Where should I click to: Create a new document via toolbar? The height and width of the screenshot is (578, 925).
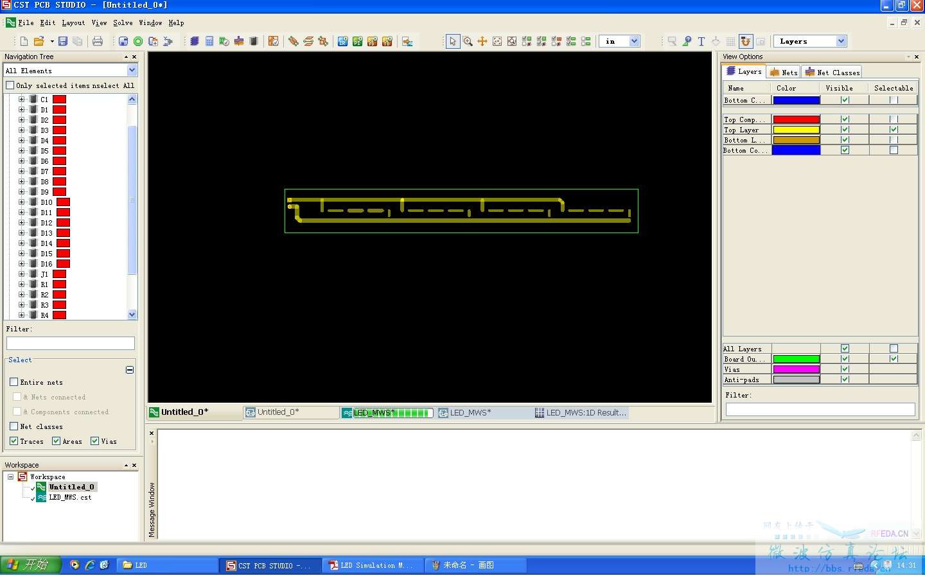24,41
